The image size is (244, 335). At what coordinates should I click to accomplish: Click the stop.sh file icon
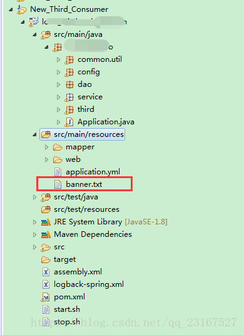click(x=46, y=322)
